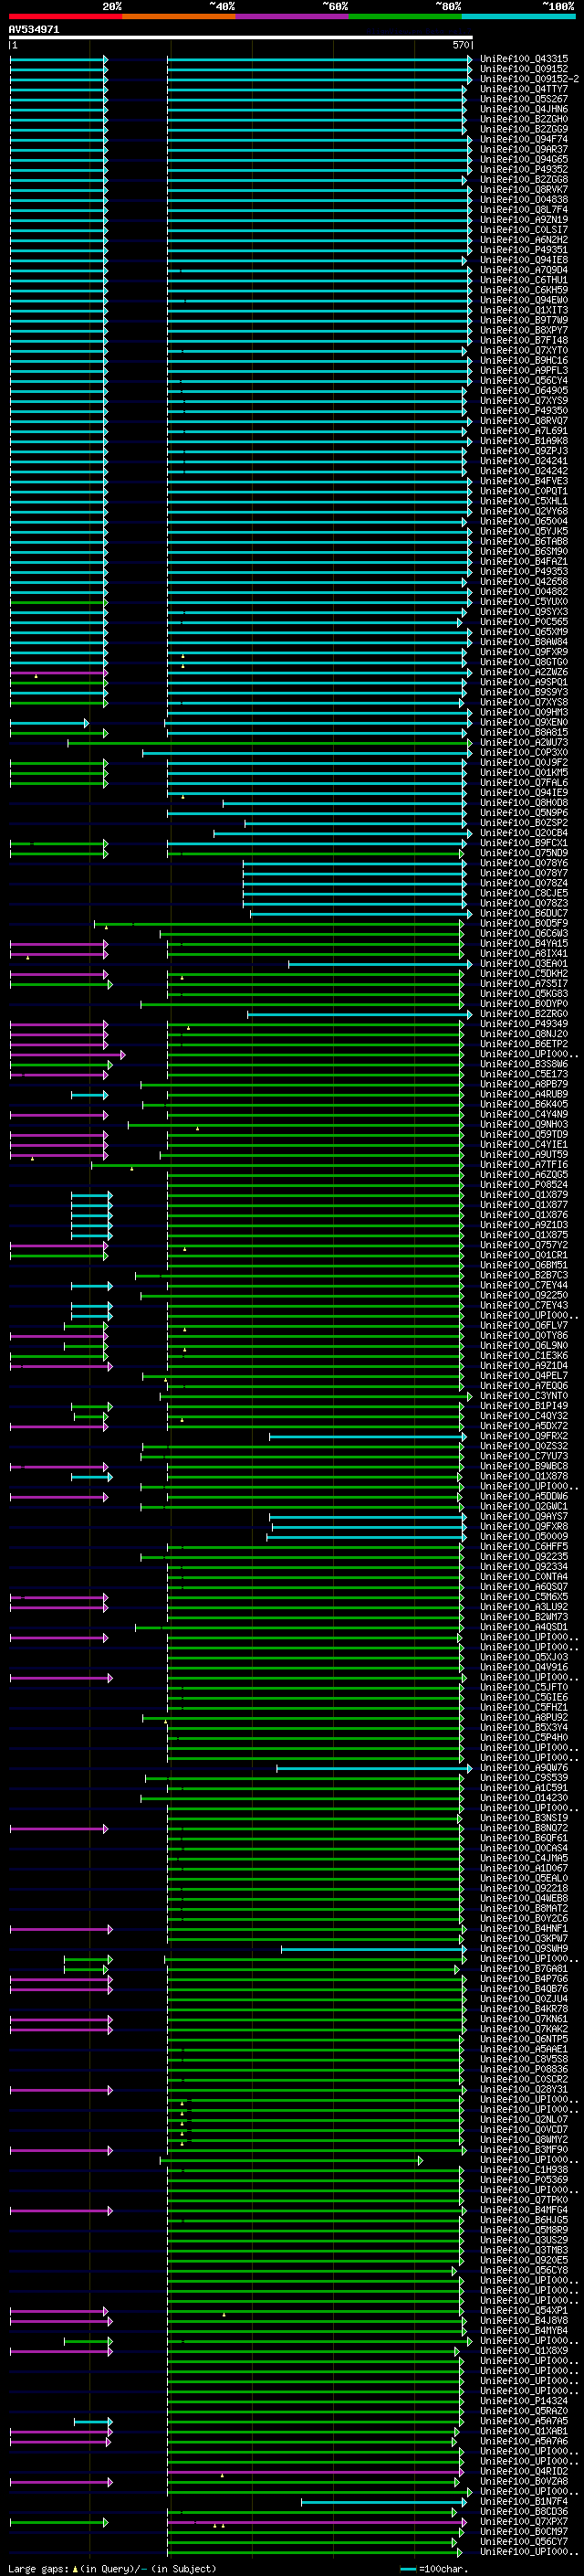The height and width of the screenshot is (2576, 584).
Task: Click the UniRef100_Q54XP1 label
Action: point(524,2310)
